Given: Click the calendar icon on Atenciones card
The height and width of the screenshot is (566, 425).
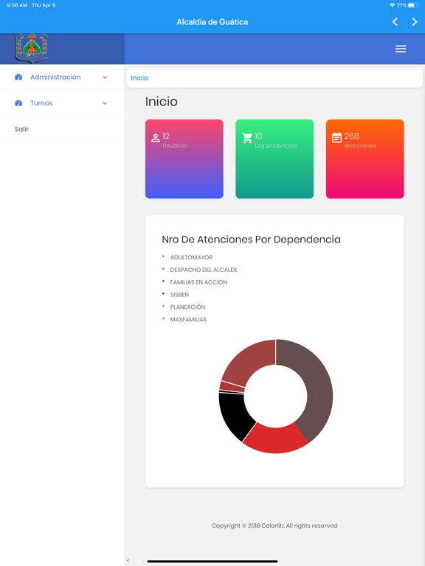Looking at the screenshot, I should pyautogui.click(x=336, y=138).
